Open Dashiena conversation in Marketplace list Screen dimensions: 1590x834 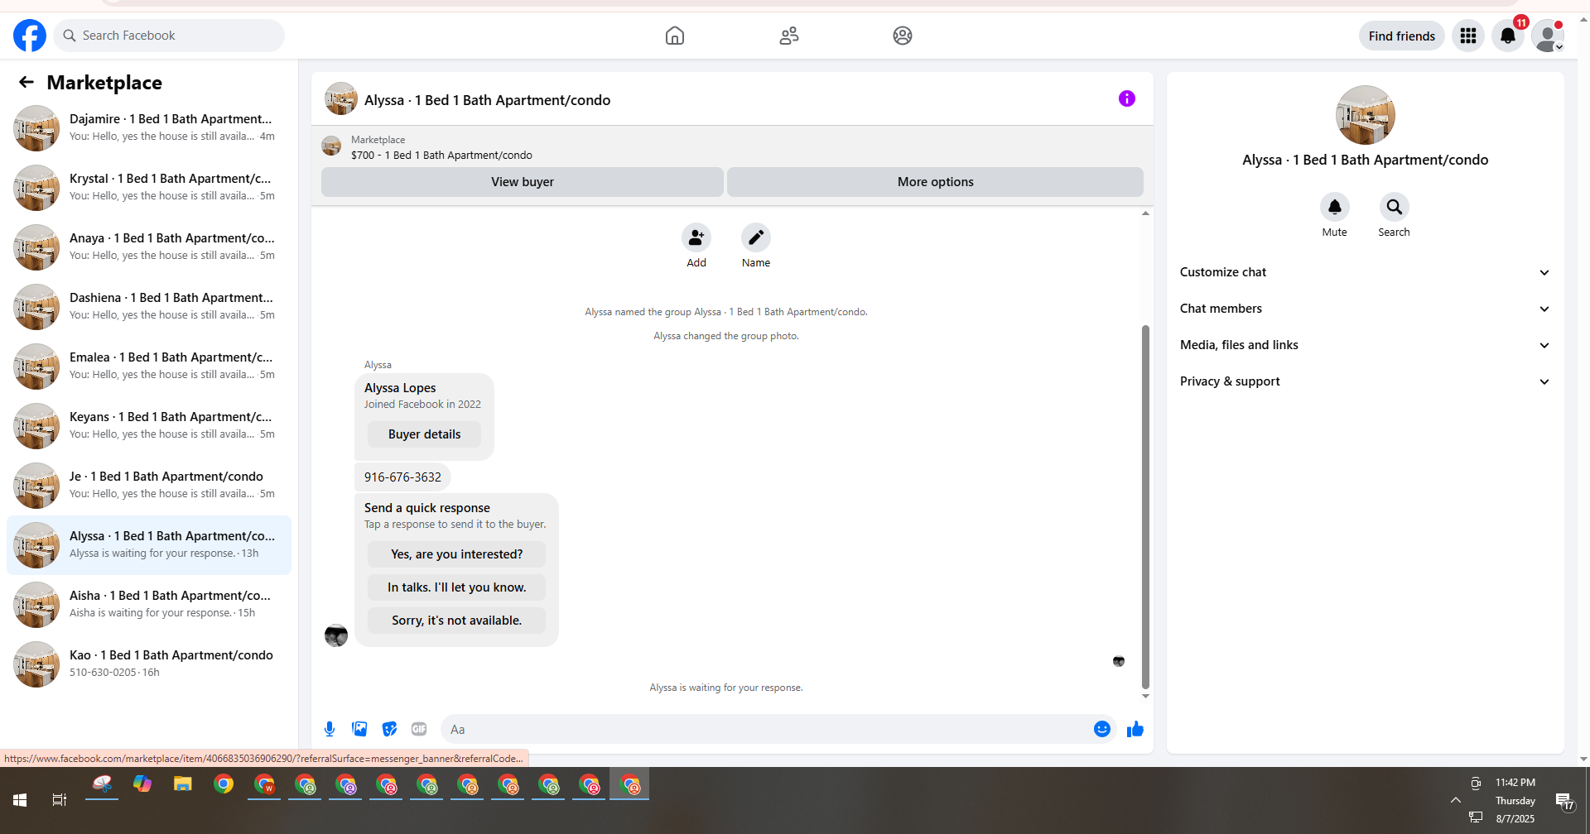[x=149, y=307]
